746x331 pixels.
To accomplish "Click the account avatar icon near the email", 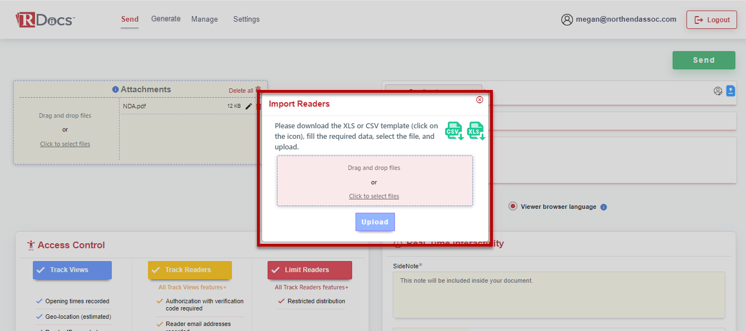I will tap(567, 19).
